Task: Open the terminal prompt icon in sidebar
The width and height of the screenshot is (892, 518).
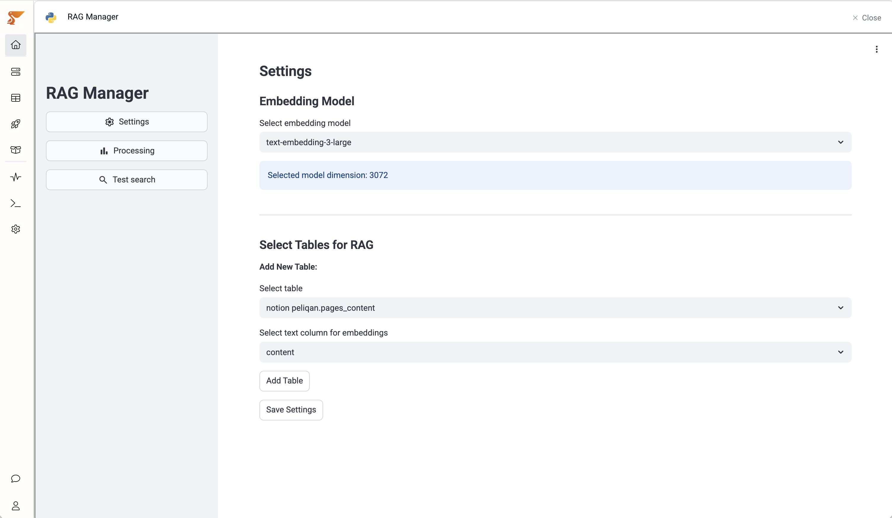Action: [16, 203]
